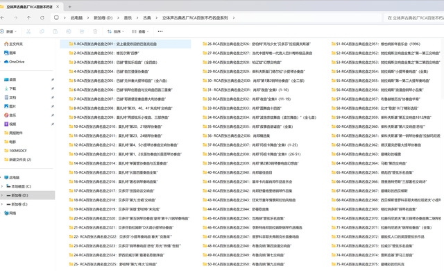The width and height of the screenshot is (444, 271).
Task: Open 图片 (Pictures) quick access item
Action: [10, 106]
